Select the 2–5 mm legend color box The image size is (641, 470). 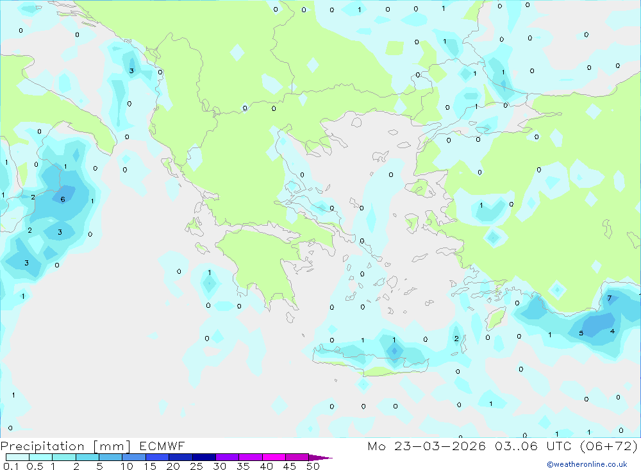tap(87, 457)
